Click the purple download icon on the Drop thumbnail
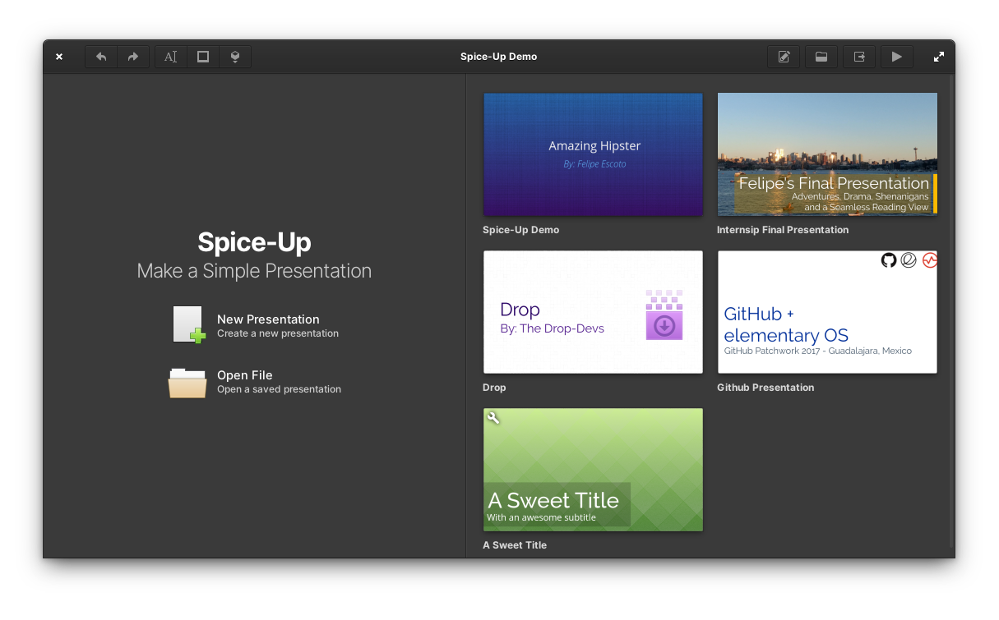This screenshot has height=620, width=999. tap(664, 315)
